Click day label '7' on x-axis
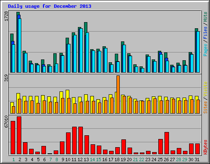 tap(50, 159)
